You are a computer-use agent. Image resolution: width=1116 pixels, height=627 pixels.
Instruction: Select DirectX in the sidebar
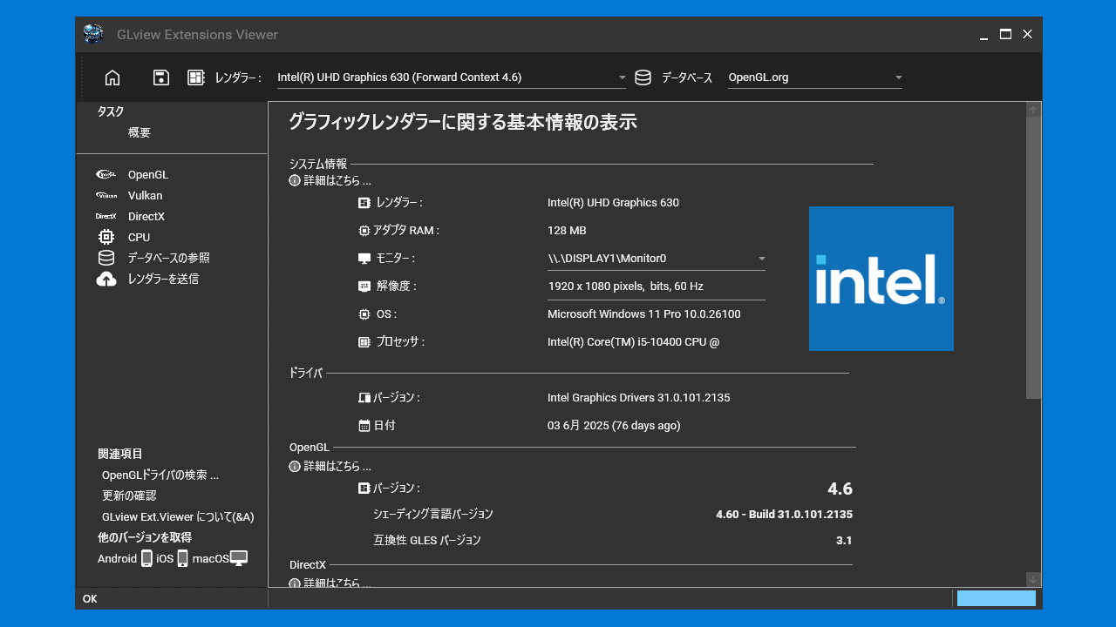pyautogui.click(x=146, y=216)
